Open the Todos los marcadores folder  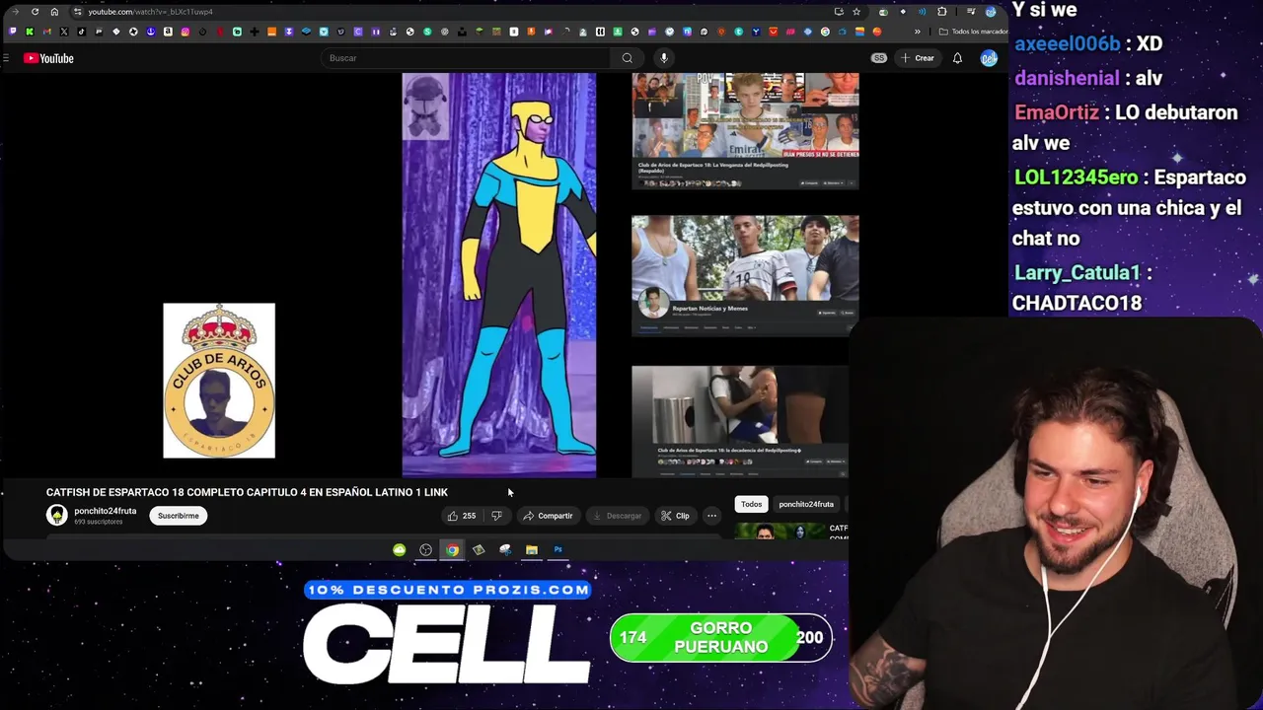[972, 32]
